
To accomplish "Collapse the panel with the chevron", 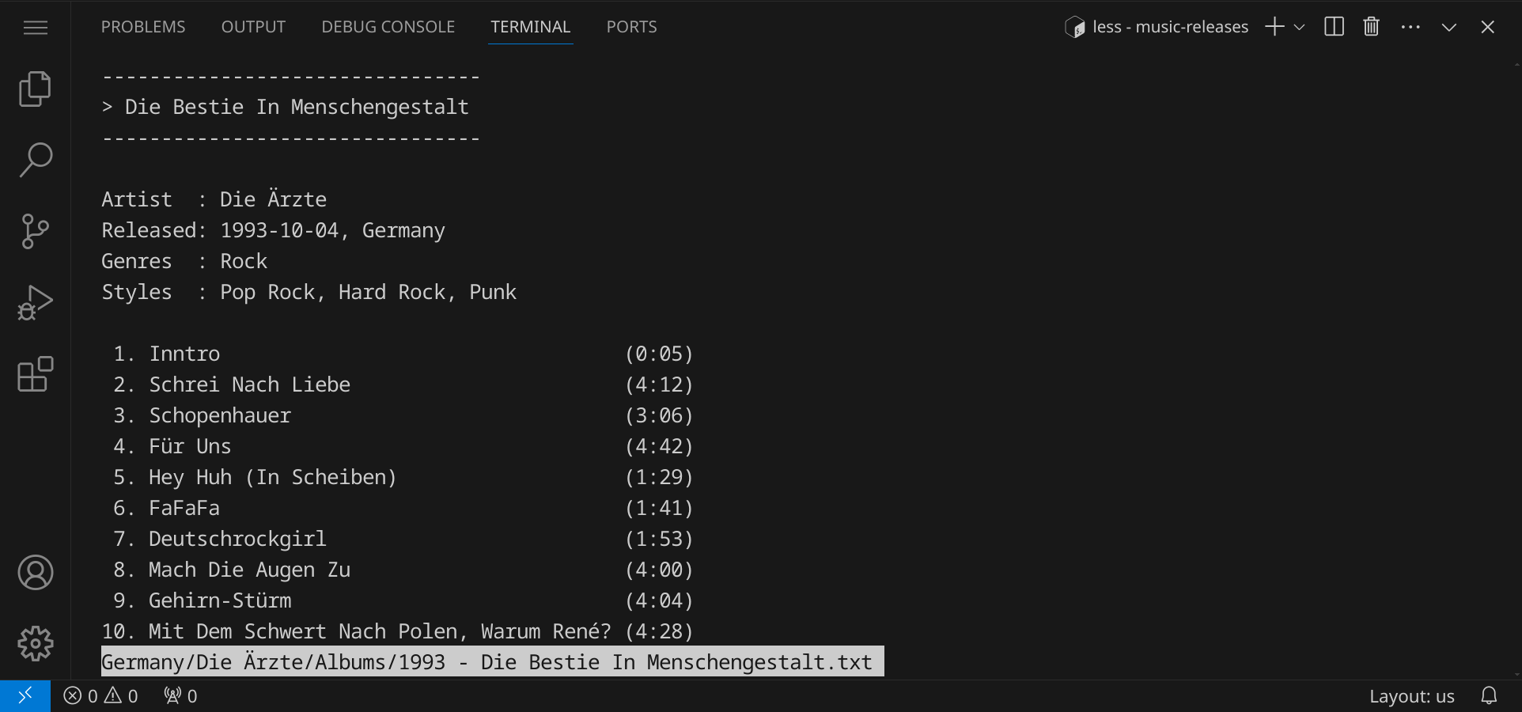I will pos(1448,27).
